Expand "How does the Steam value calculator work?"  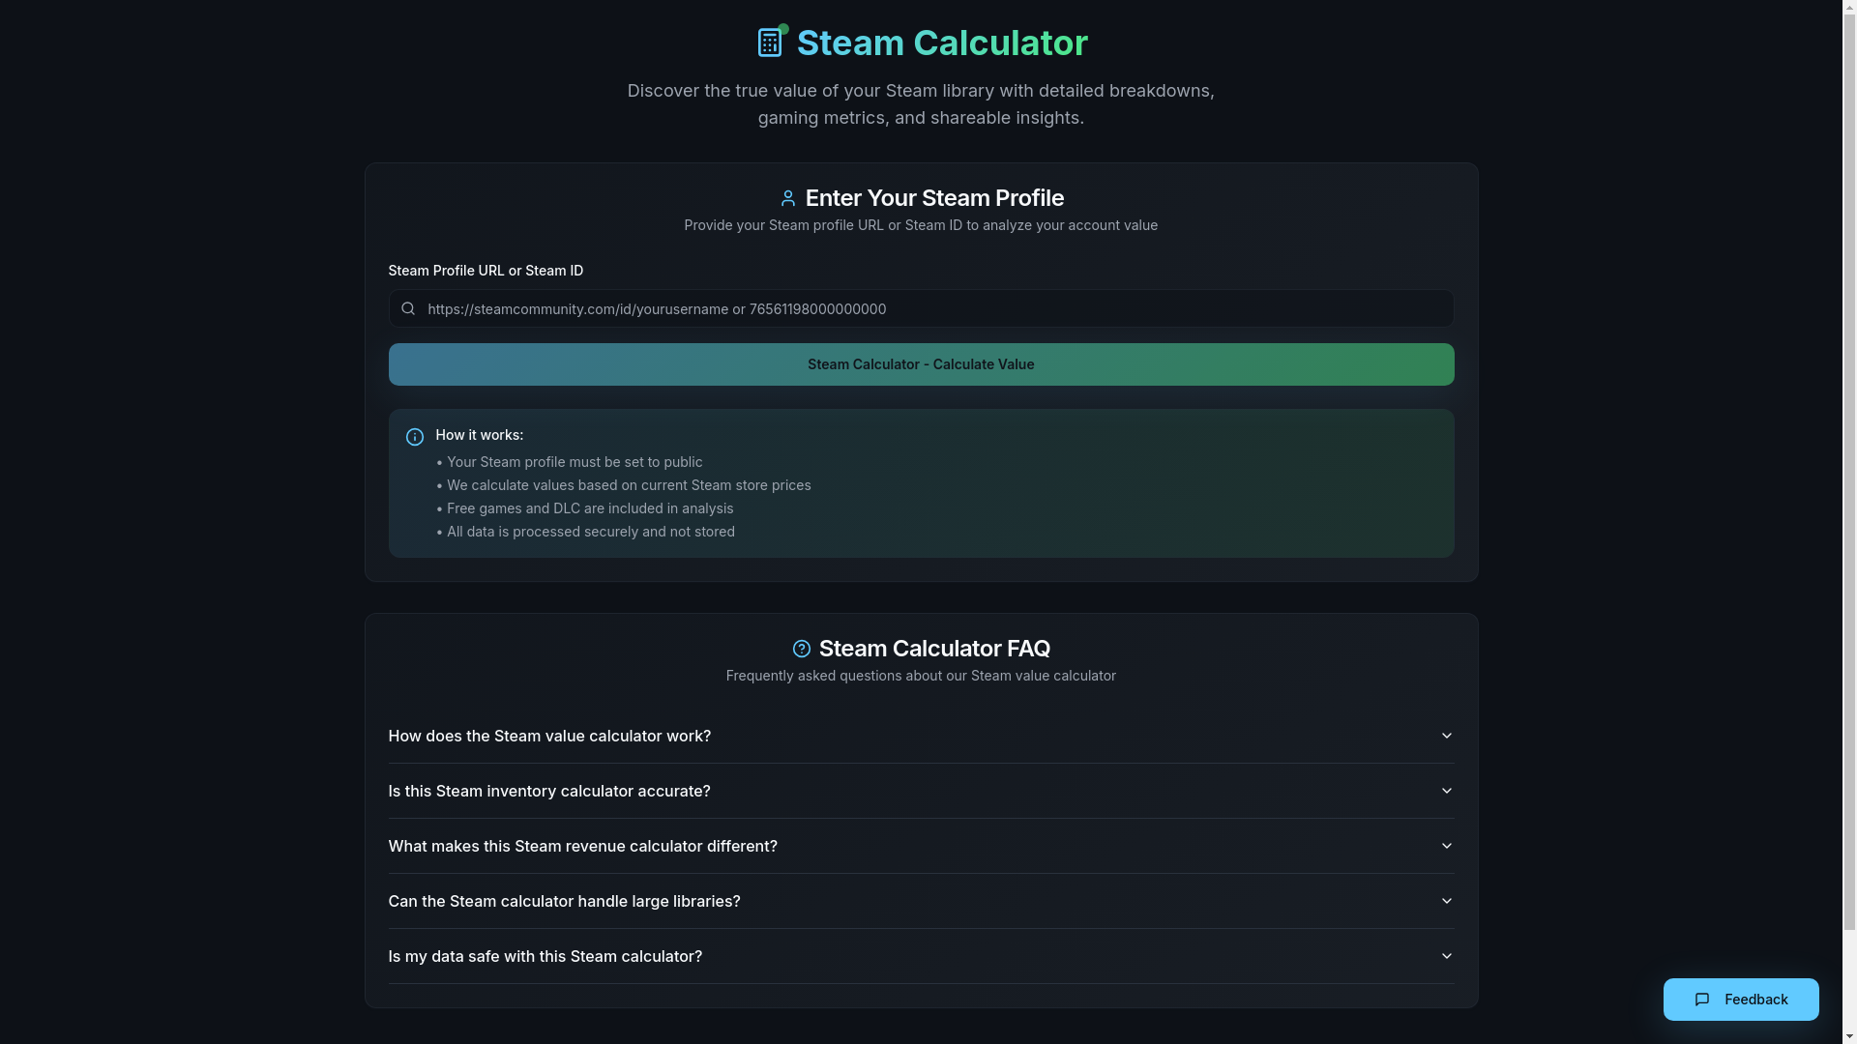921,736
